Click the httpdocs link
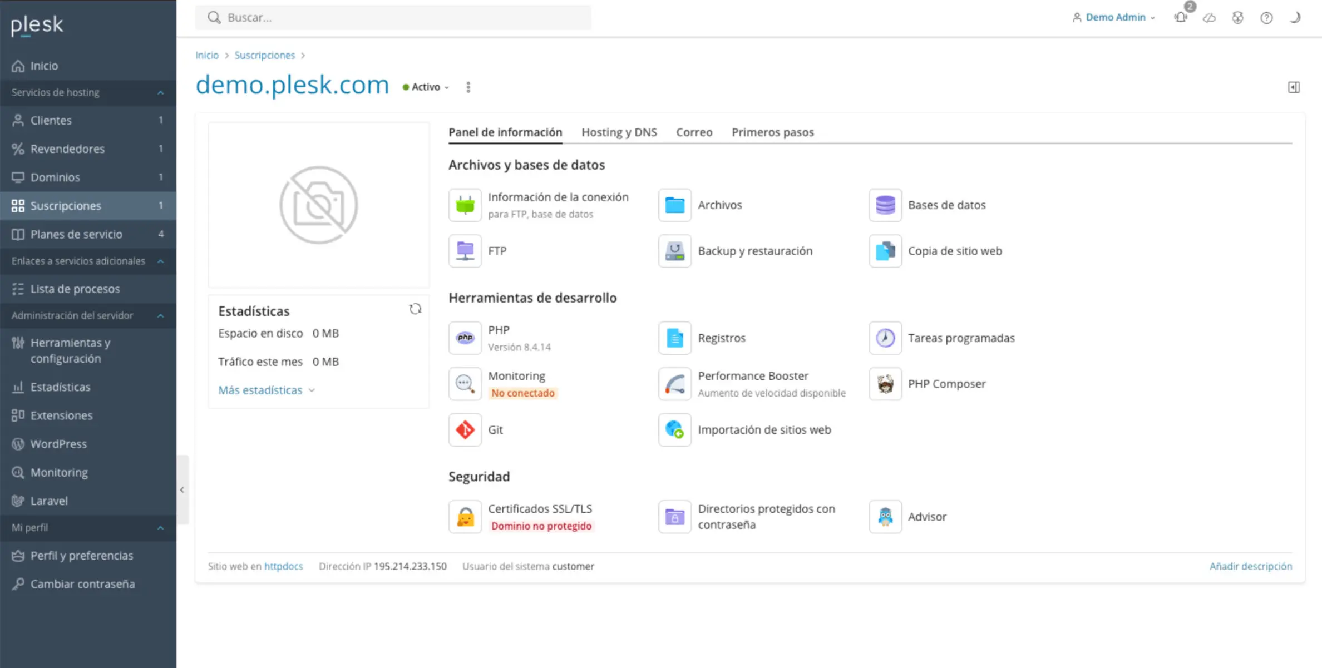Viewport: 1322px width, 668px height. [x=283, y=566]
